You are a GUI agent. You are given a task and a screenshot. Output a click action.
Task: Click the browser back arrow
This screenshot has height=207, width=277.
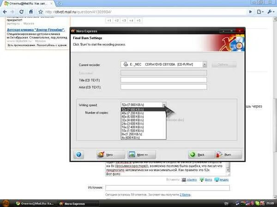[x=5, y=12]
